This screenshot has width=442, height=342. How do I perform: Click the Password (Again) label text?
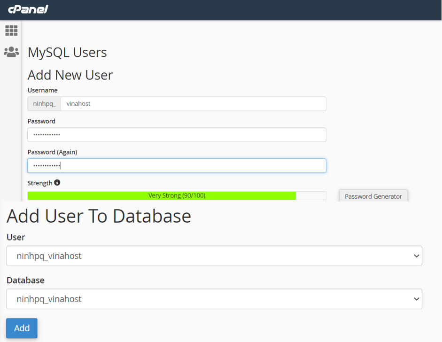click(52, 152)
